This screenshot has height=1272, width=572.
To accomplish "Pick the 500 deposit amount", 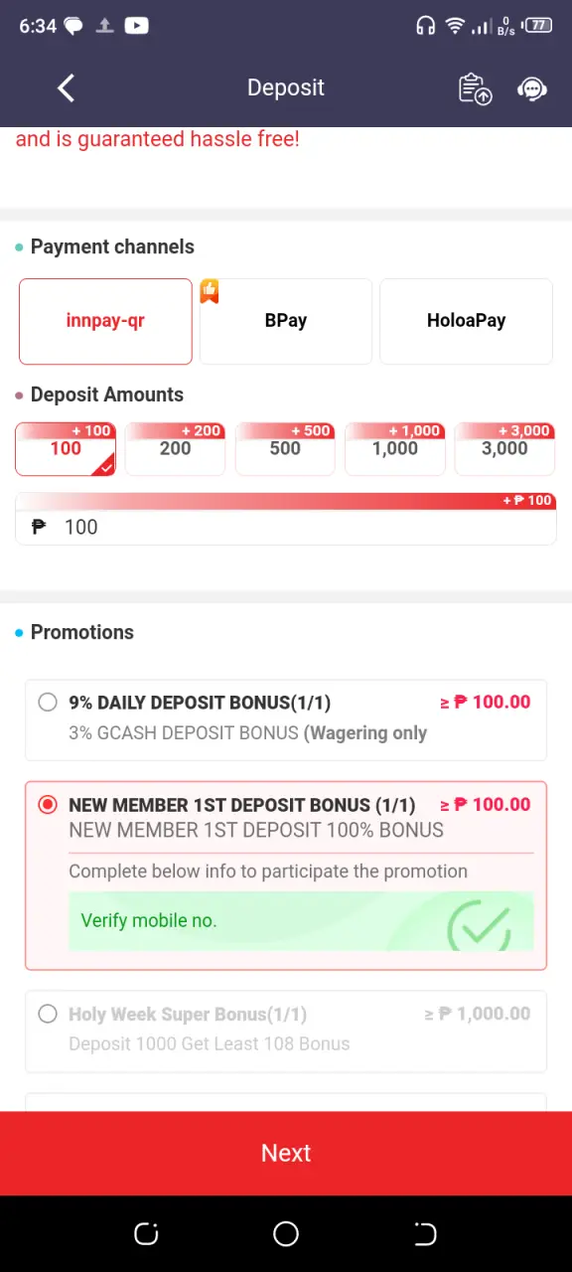I will (285, 449).
